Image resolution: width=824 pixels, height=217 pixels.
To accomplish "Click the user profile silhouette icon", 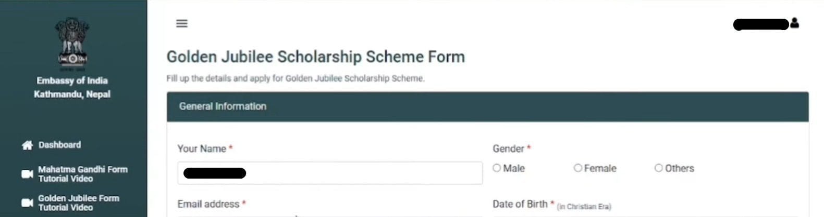I will click(x=794, y=23).
